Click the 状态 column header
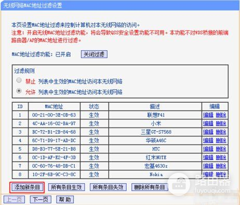Screen dimensions: 240x205 tap(94, 106)
